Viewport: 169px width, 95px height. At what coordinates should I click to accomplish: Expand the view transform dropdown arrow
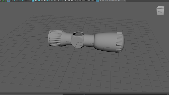tap(125, 0)
